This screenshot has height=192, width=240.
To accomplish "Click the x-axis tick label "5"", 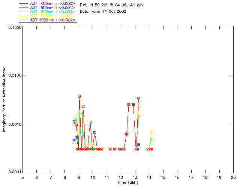I will coord(22,177).
